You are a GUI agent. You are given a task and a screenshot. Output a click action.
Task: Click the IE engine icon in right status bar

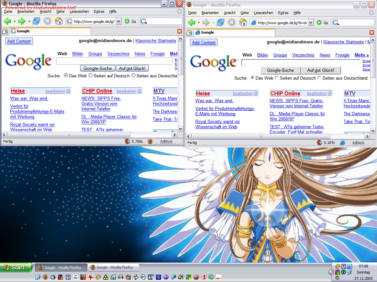click(x=342, y=143)
